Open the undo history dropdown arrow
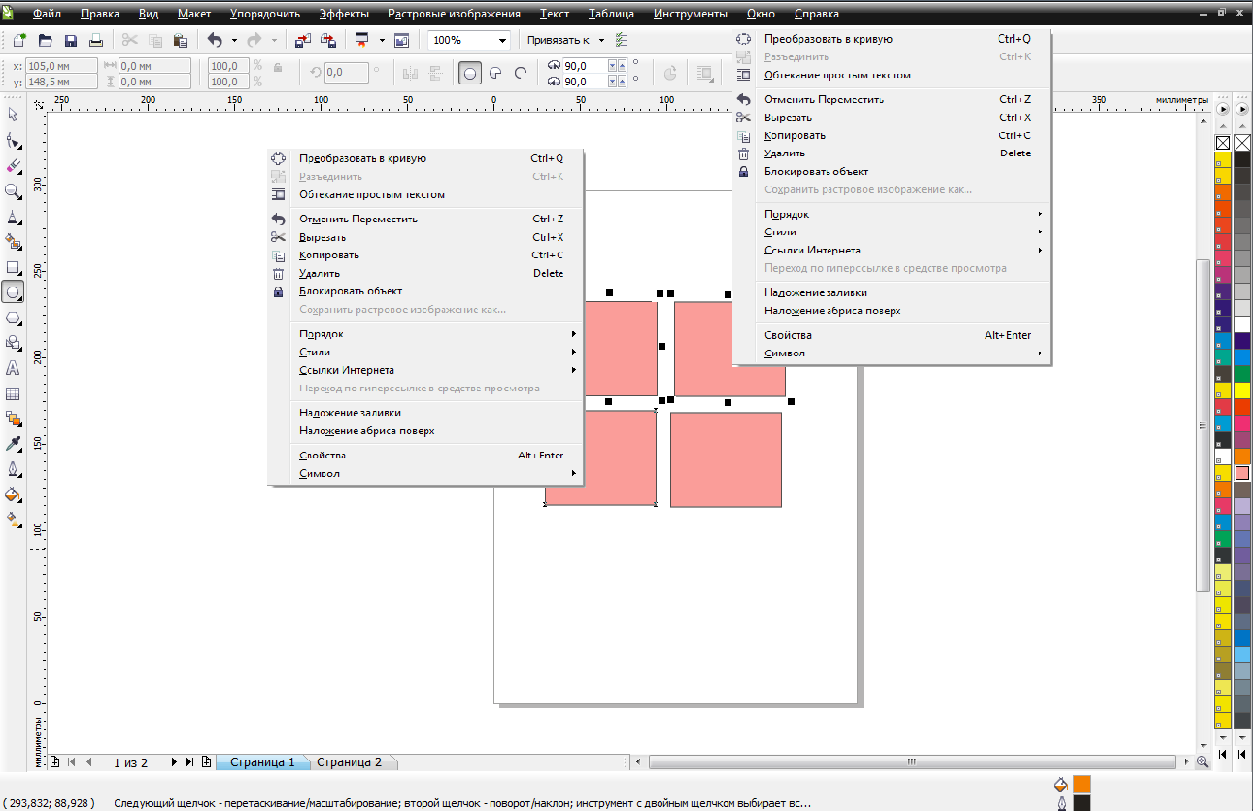The width and height of the screenshot is (1253, 811). pyautogui.click(x=234, y=40)
